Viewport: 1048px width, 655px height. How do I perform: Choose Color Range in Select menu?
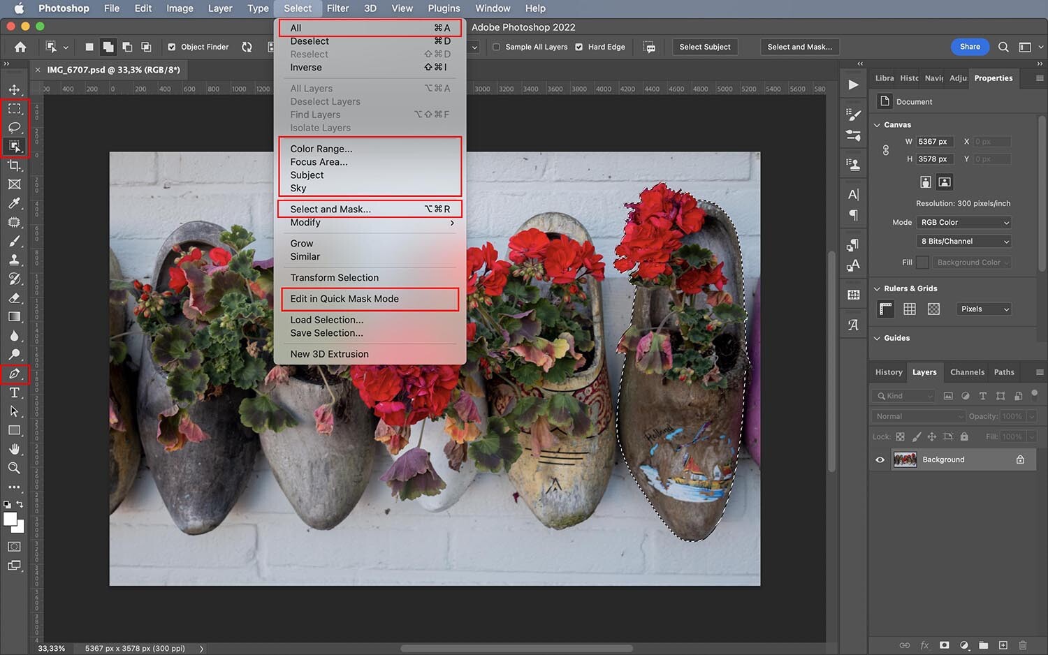[x=370, y=149]
